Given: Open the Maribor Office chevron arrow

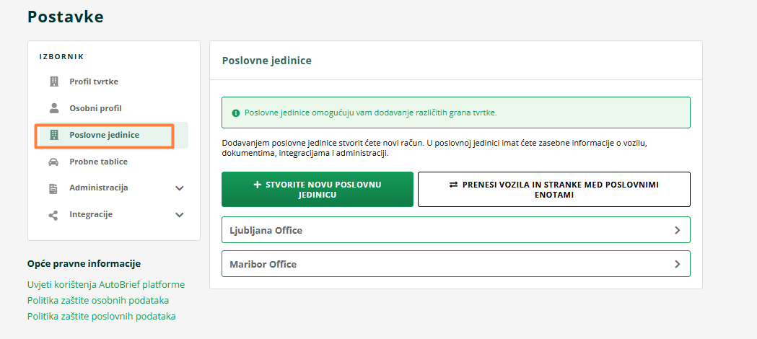Looking at the screenshot, I should pos(677,264).
